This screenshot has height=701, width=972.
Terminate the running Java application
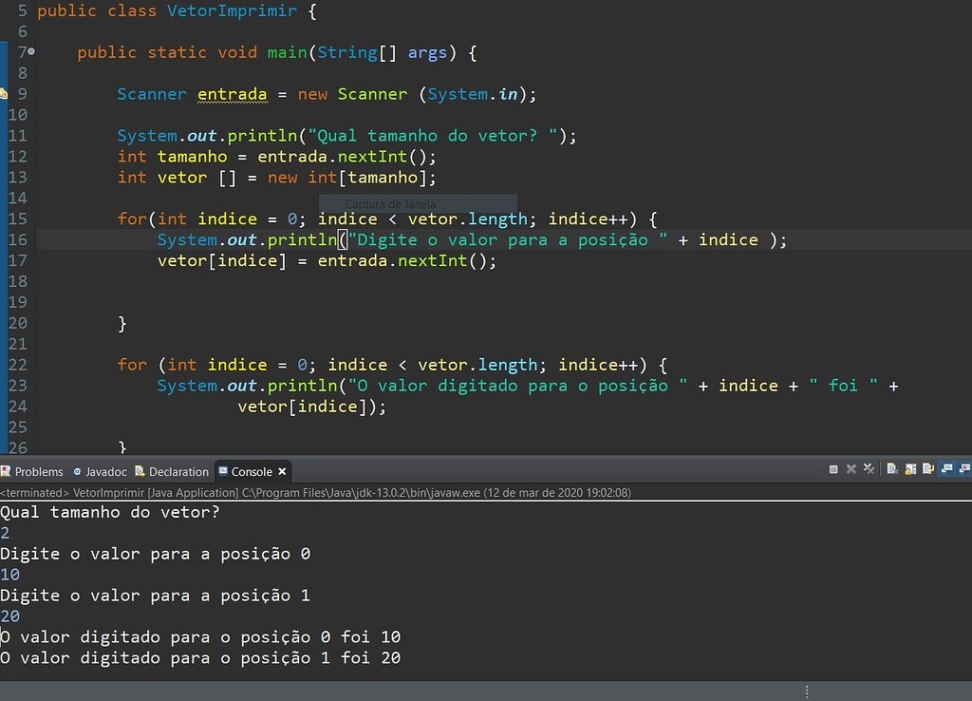(833, 468)
